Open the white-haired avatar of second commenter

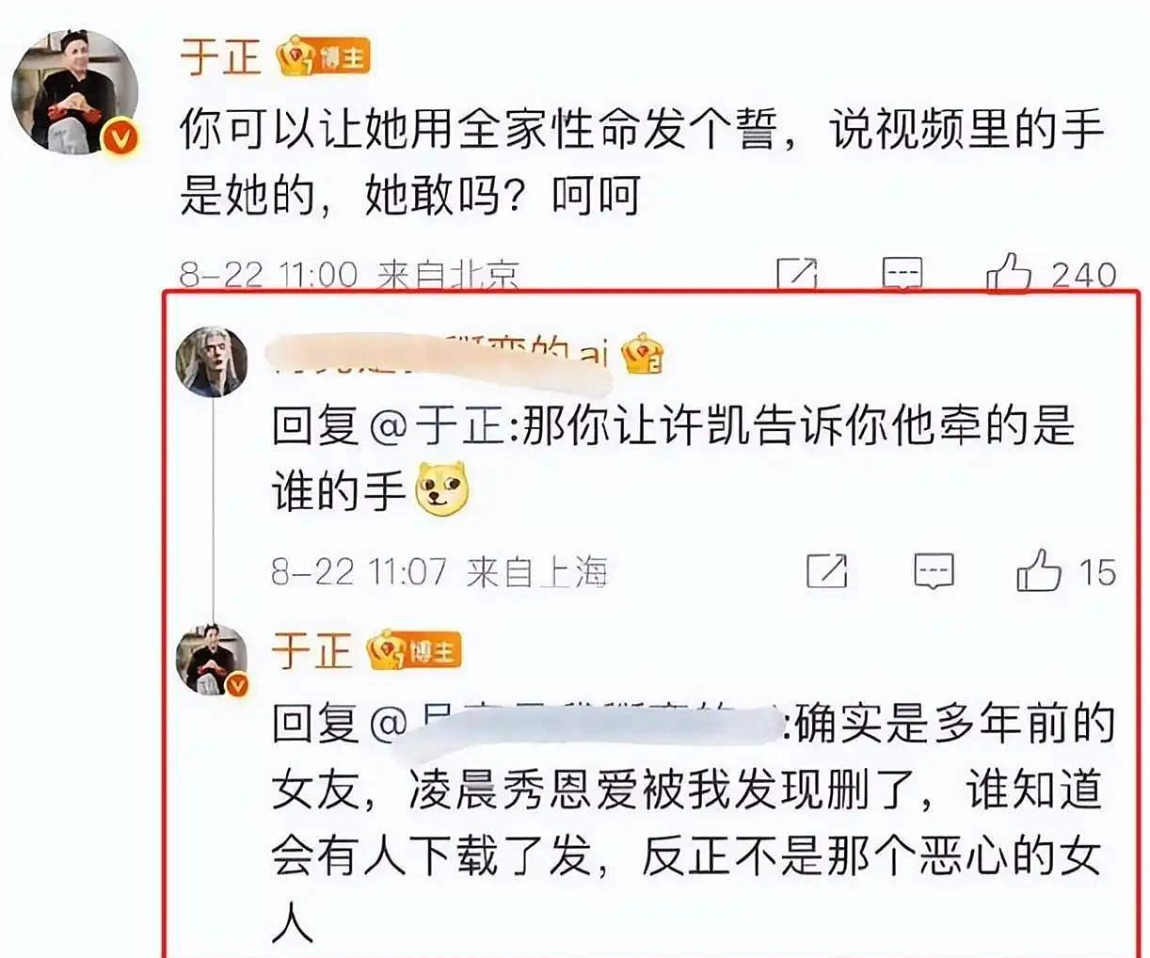click(212, 361)
